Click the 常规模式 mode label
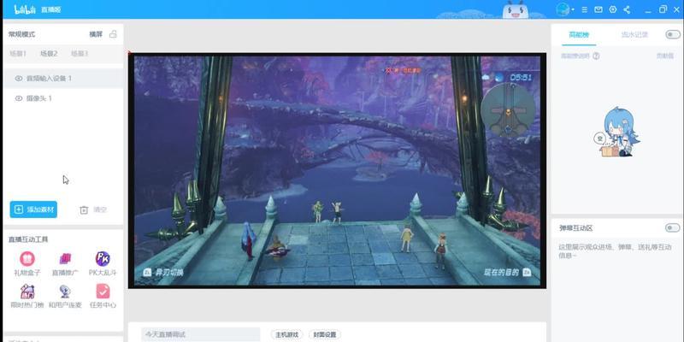Image resolution: width=684 pixels, height=342 pixels. coord(22,34)
